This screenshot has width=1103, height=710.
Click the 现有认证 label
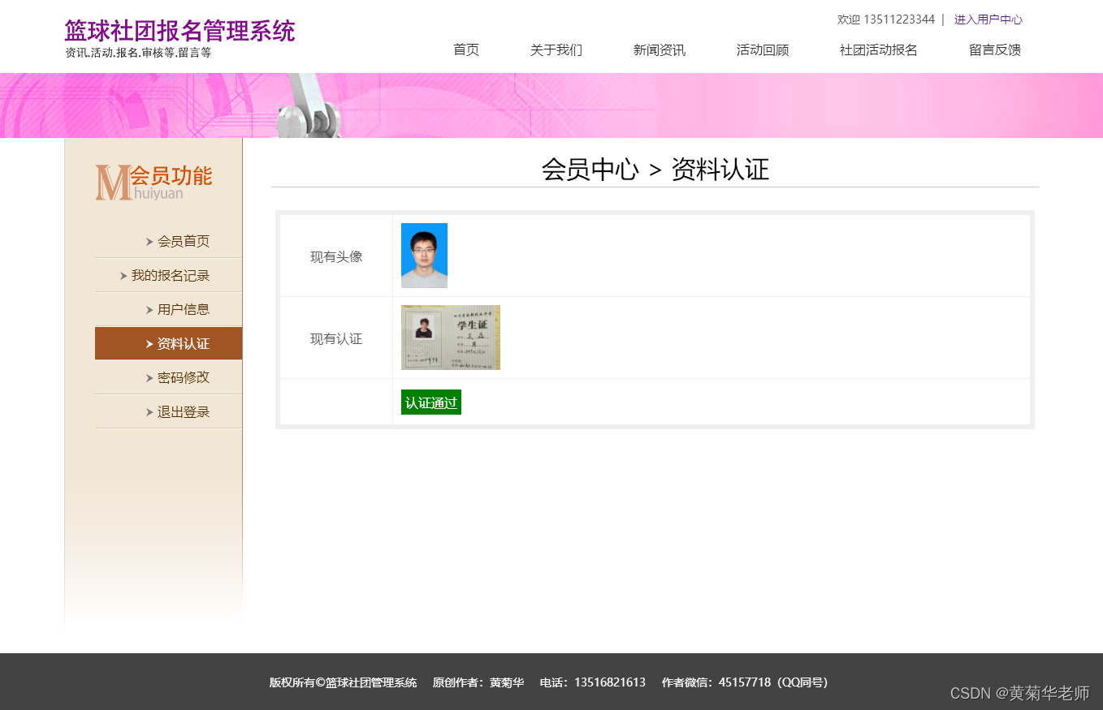(336, 338)
